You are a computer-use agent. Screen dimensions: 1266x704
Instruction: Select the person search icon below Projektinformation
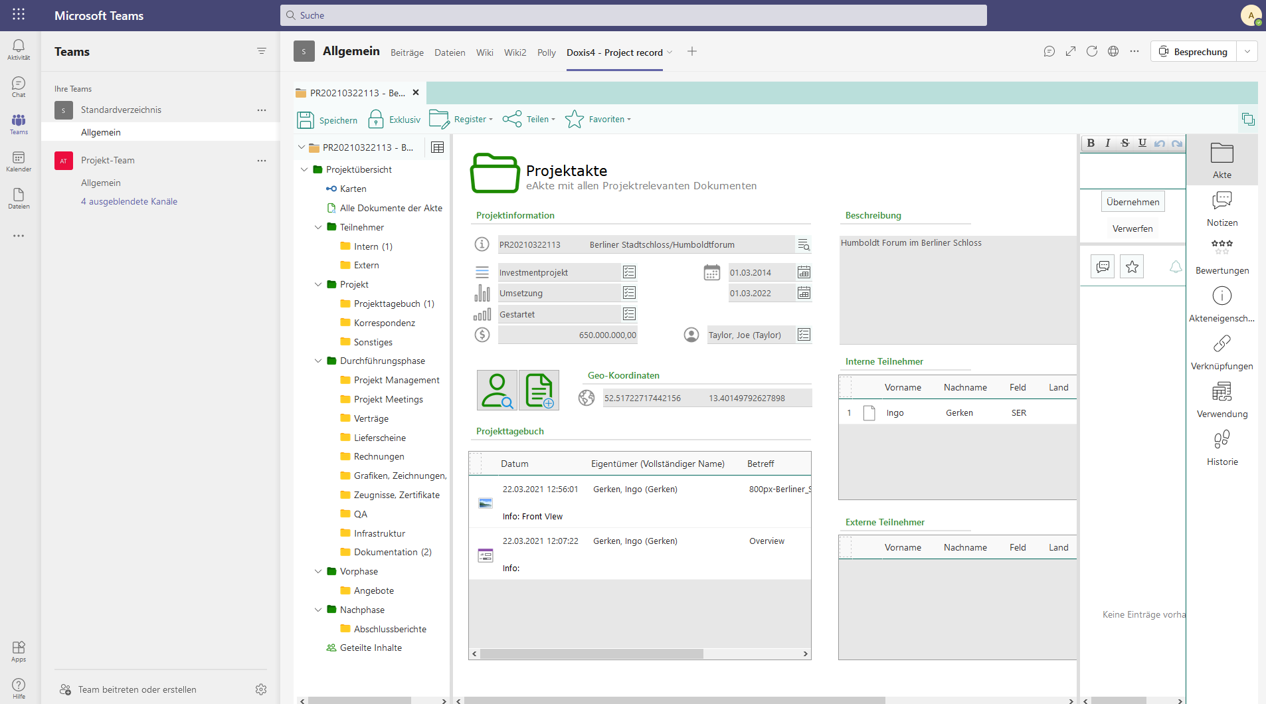(496, 390)
